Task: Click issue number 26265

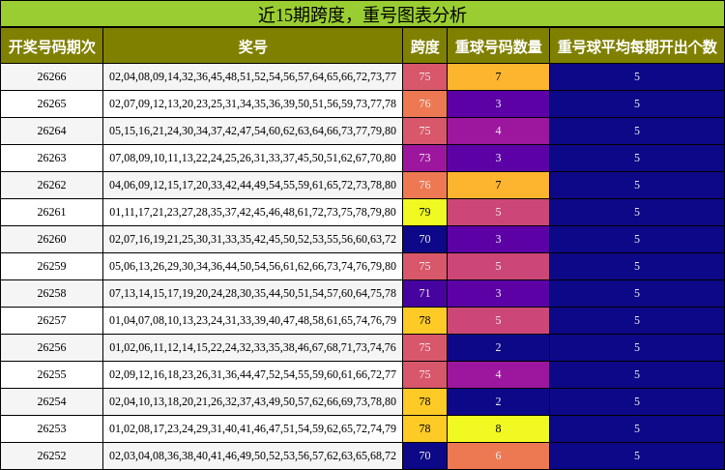Action: 52,103
